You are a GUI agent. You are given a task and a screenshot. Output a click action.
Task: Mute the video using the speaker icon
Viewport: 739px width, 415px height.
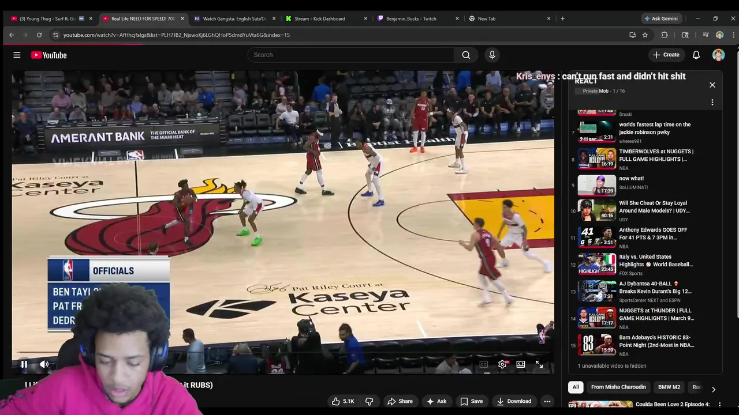tap(44, 364)
